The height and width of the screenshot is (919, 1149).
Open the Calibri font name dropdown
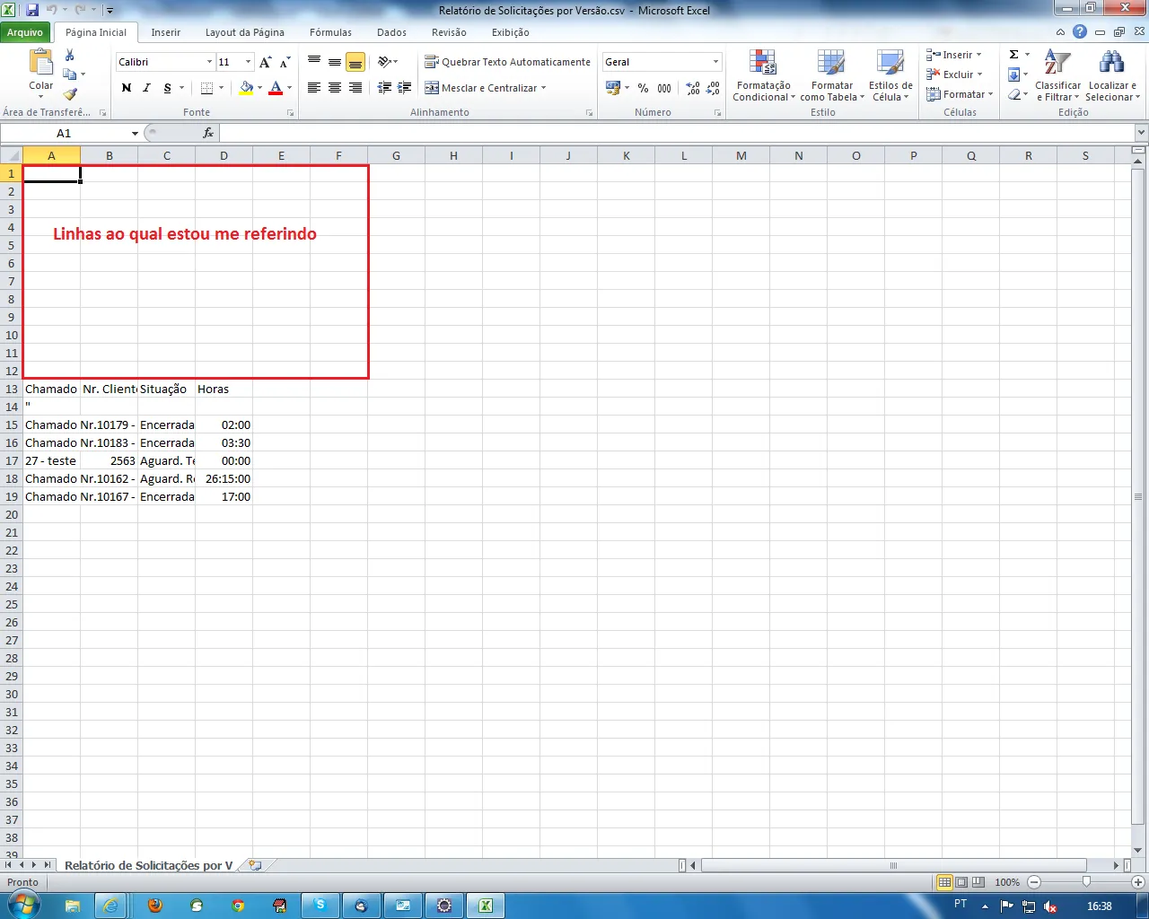coord(209,62)
